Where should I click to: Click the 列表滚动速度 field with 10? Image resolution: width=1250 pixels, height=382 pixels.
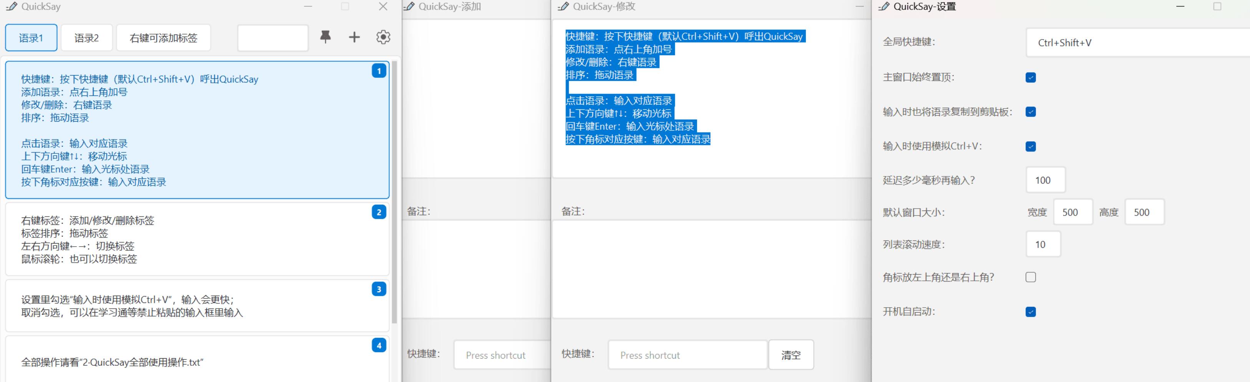[x=1043, y=244]
